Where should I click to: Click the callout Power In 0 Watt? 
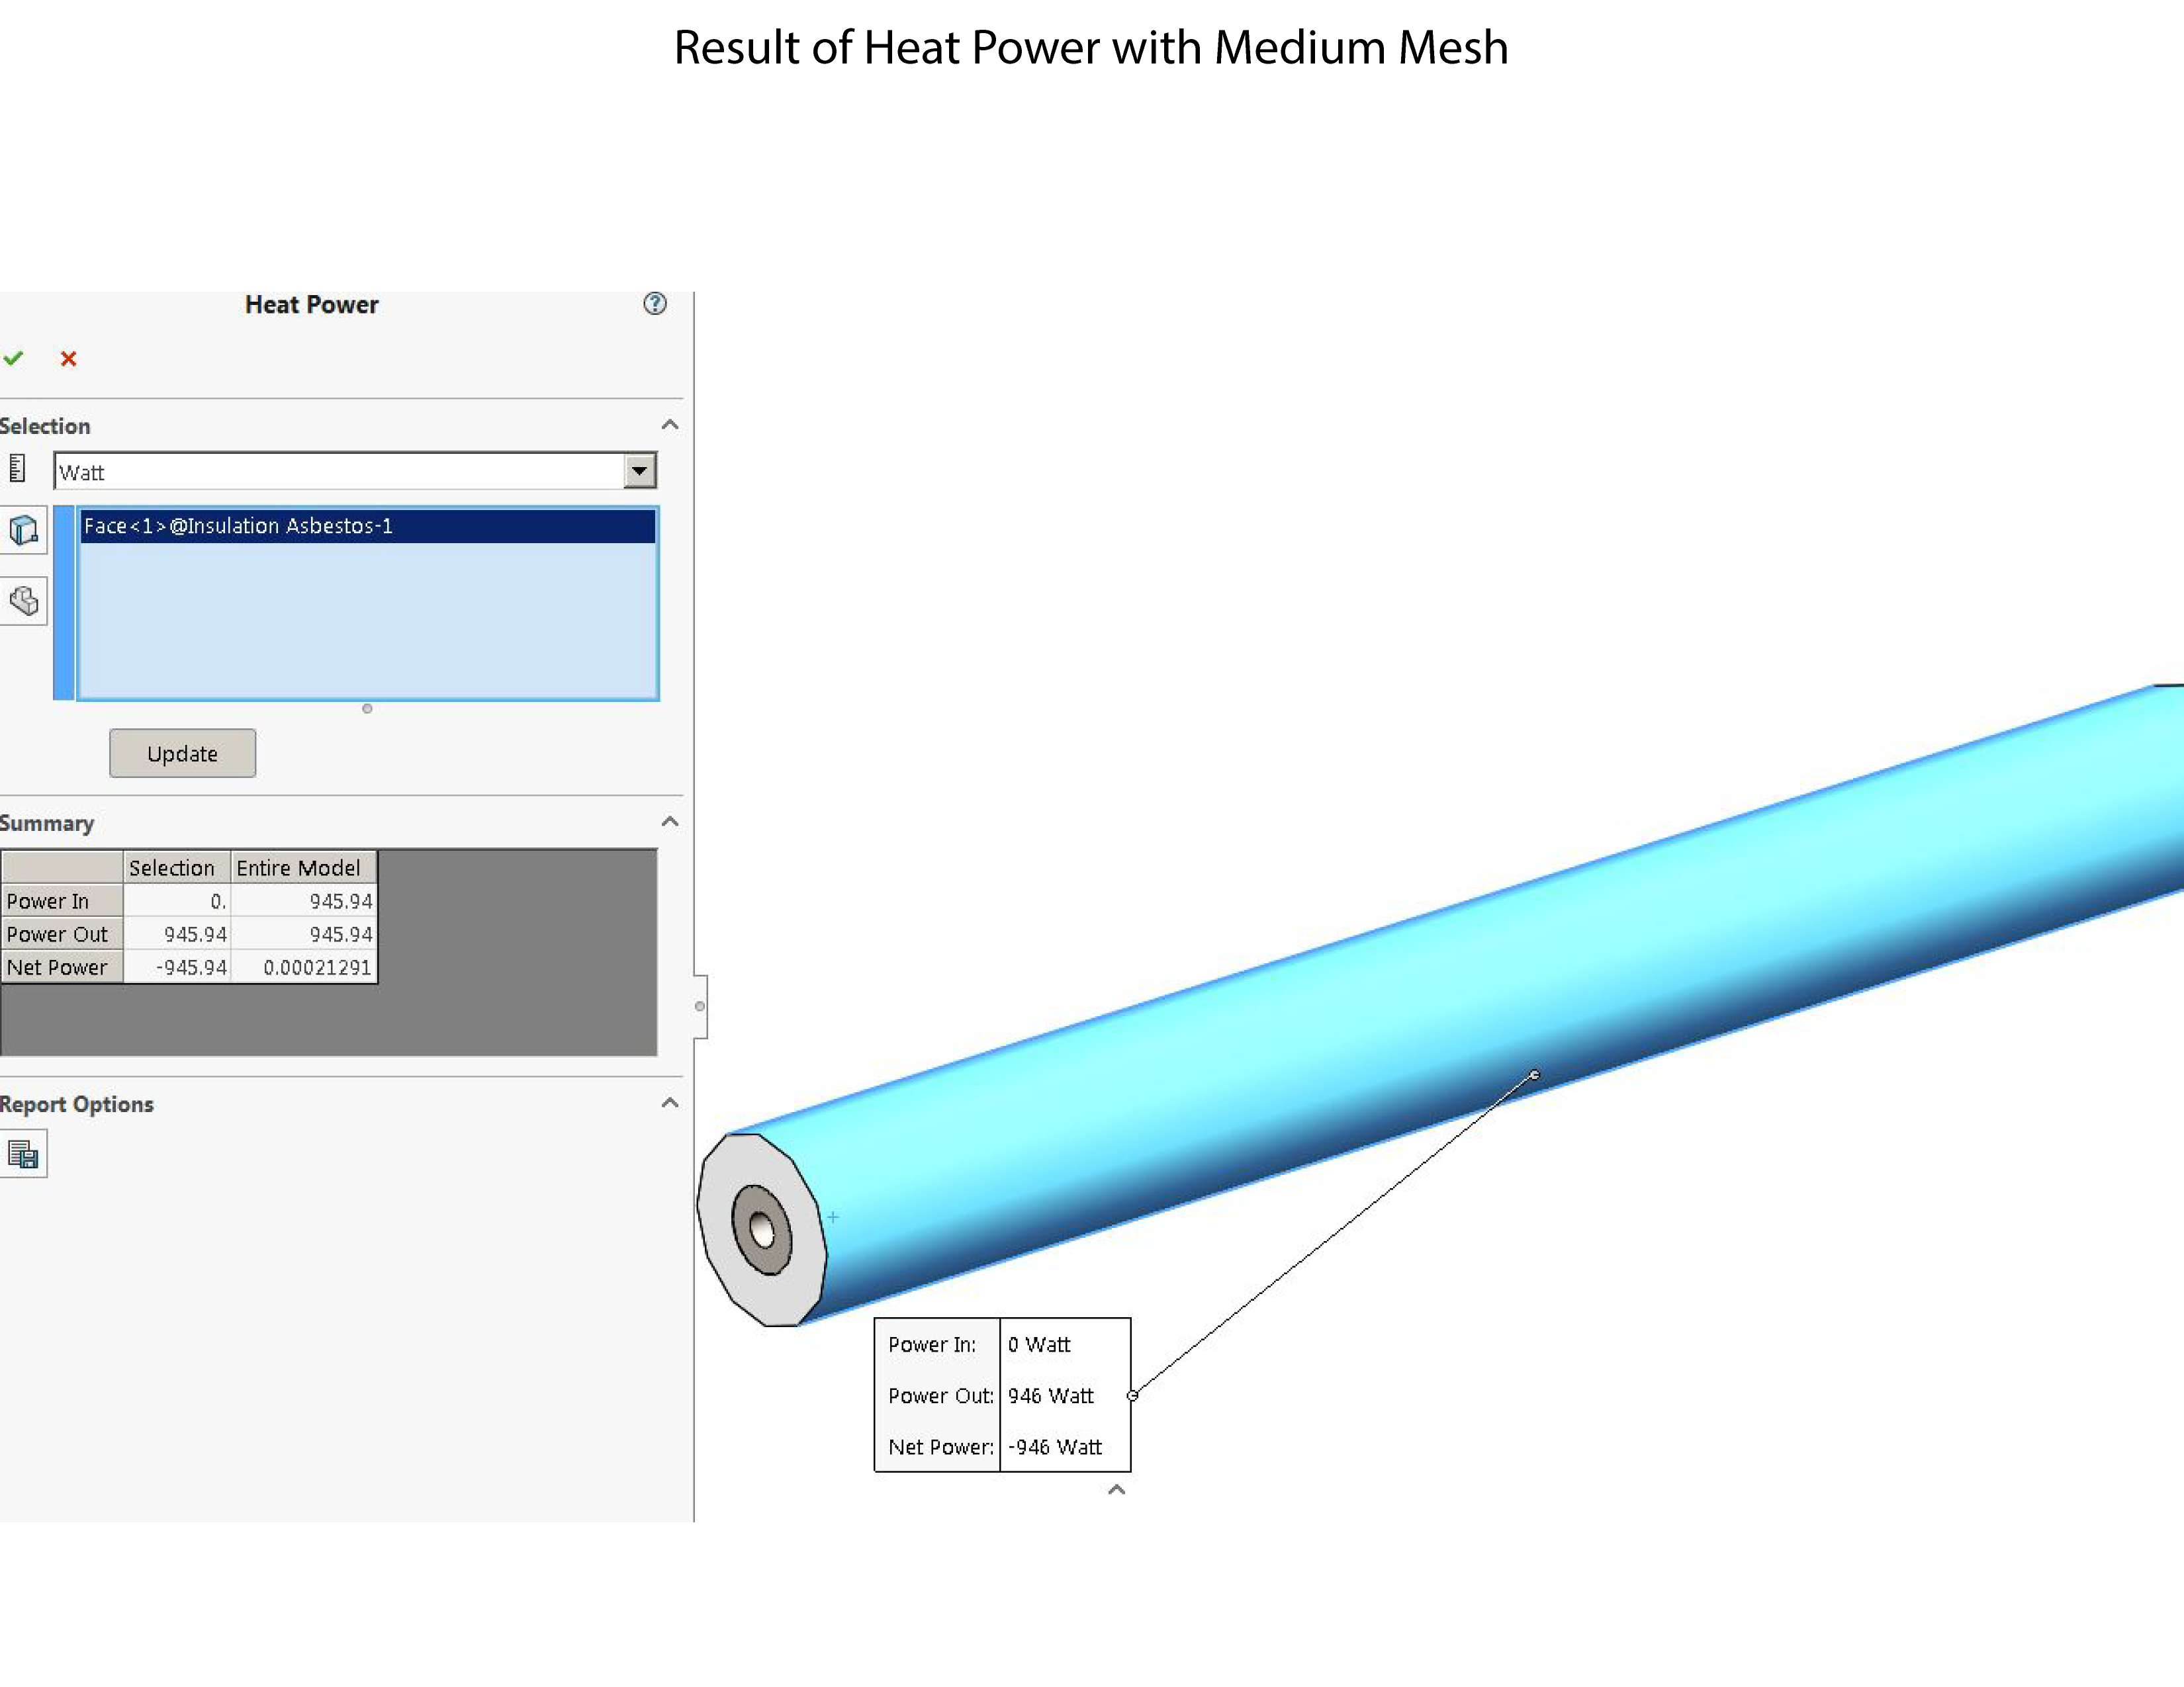pyautogui.click(x=1039, y=1344)
